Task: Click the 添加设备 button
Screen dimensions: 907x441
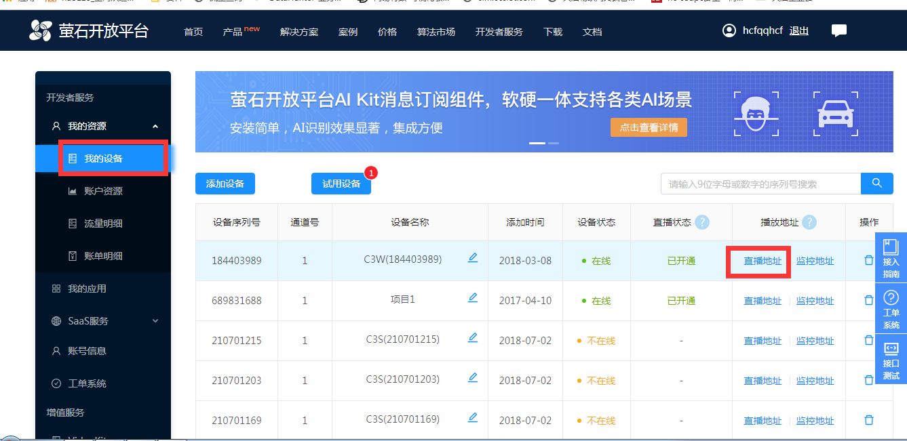Action: [x=225, y=184]
